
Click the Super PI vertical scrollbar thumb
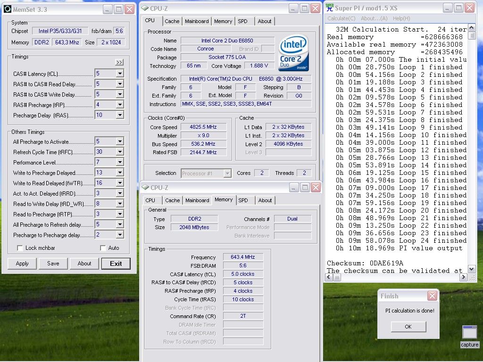tap(472, 36)
